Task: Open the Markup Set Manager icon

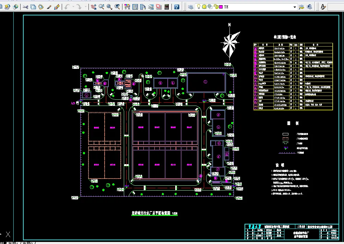Action: tap(159, 7)
